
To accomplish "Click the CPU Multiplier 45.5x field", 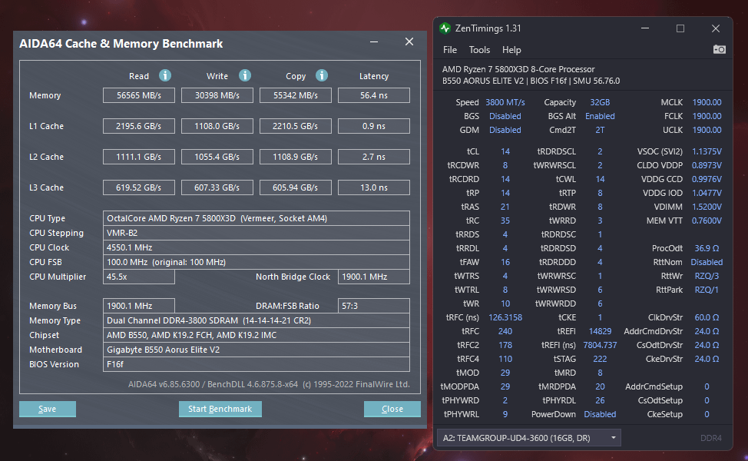I will tap(139, 277).
